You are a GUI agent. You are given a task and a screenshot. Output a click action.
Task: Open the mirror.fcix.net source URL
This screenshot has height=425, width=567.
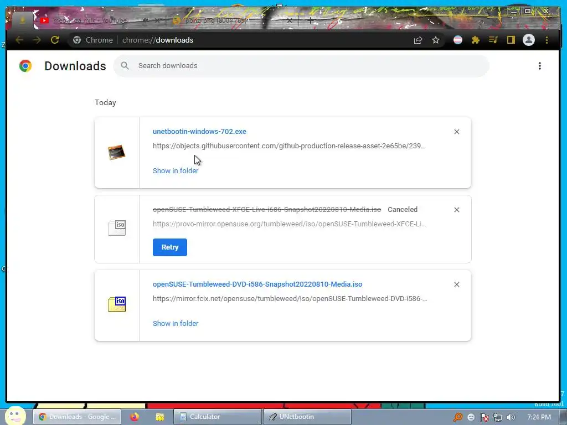coord(290,299)
